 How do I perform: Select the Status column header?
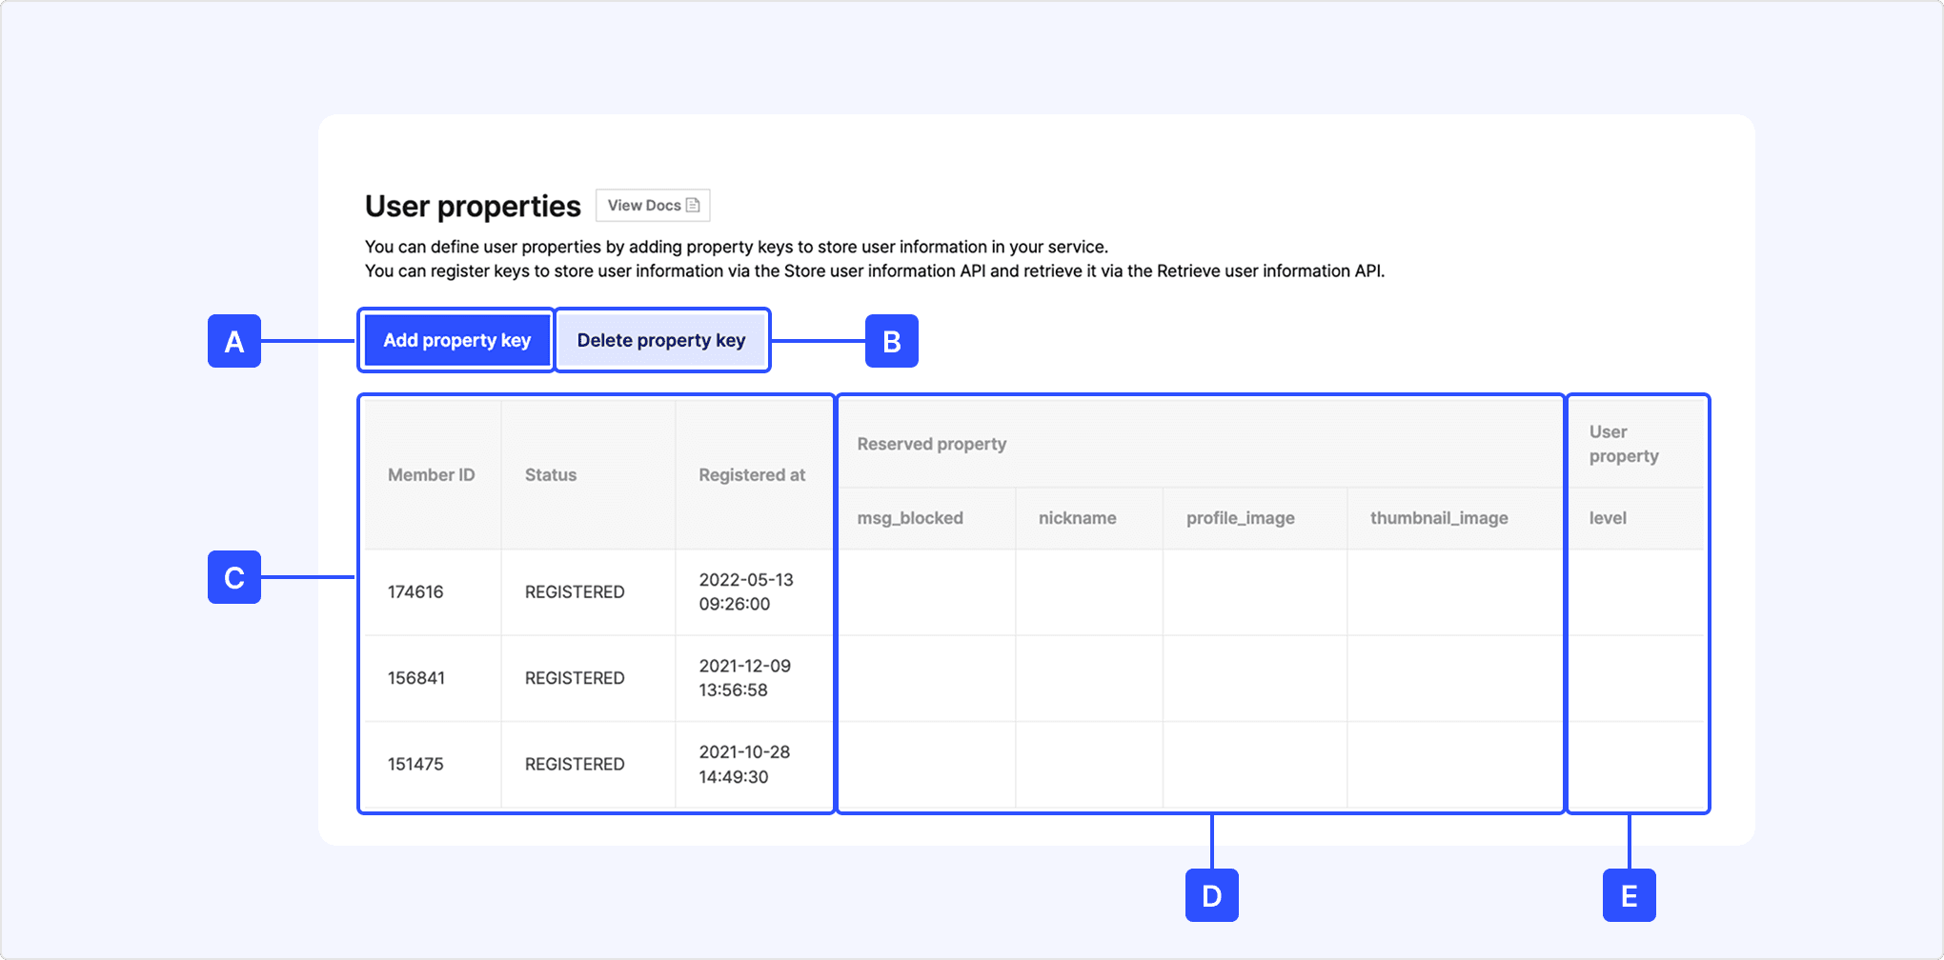pos(551,475)
